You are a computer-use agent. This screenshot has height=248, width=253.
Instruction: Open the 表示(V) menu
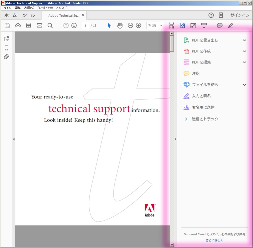[x=29, y=8]
